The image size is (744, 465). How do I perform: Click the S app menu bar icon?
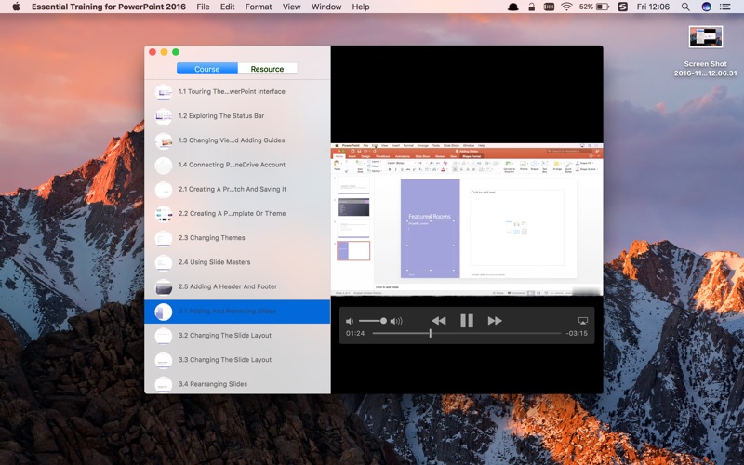(623, 7)
